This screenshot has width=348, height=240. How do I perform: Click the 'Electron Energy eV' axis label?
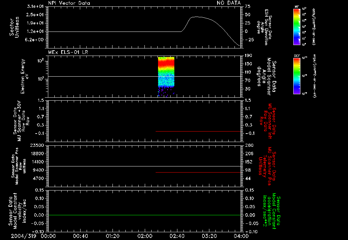coord(24,76)
